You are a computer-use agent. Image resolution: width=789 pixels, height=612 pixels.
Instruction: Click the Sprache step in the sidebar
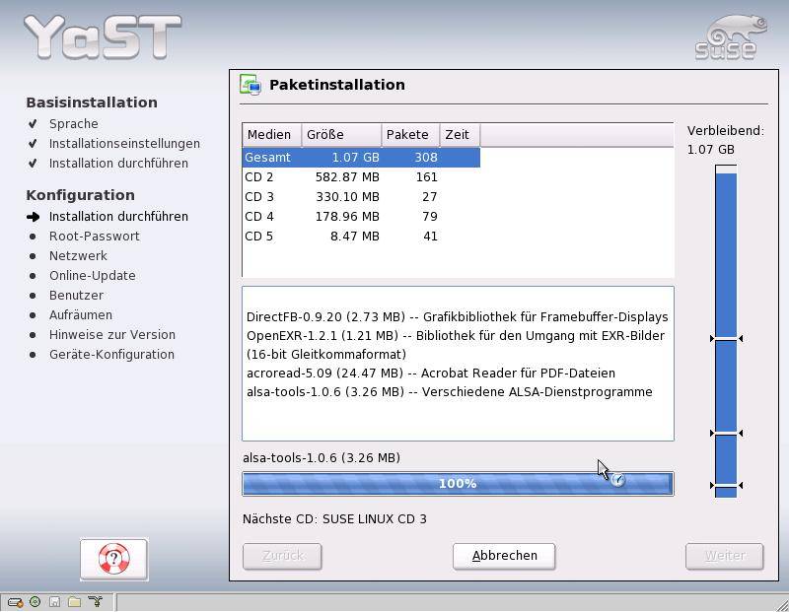coord(73,124)
